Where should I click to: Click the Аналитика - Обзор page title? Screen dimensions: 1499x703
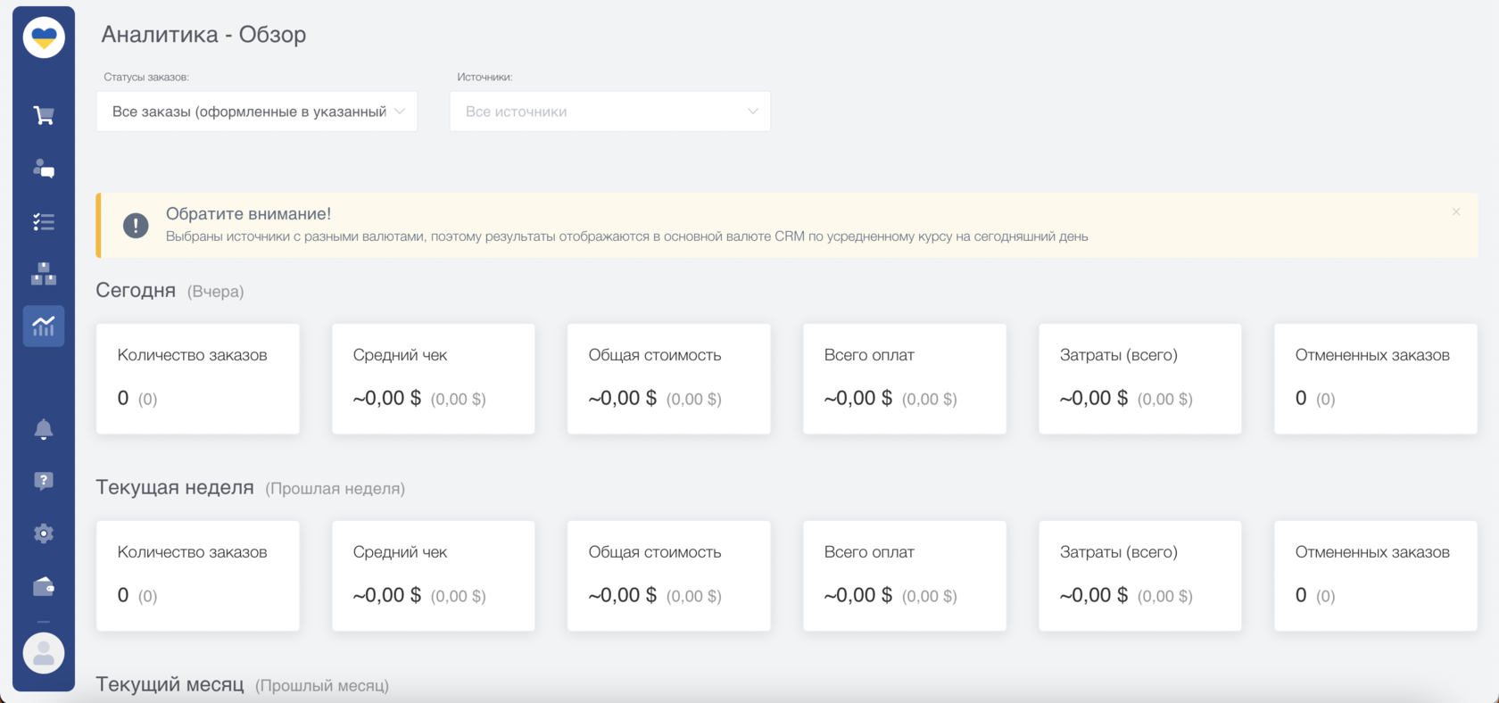pos(203,34)
